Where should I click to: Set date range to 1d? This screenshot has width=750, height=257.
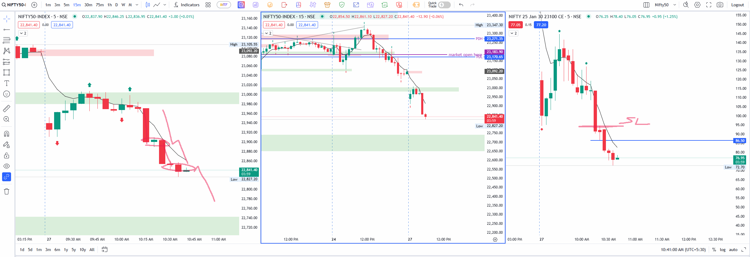click(x=22, y=250)
